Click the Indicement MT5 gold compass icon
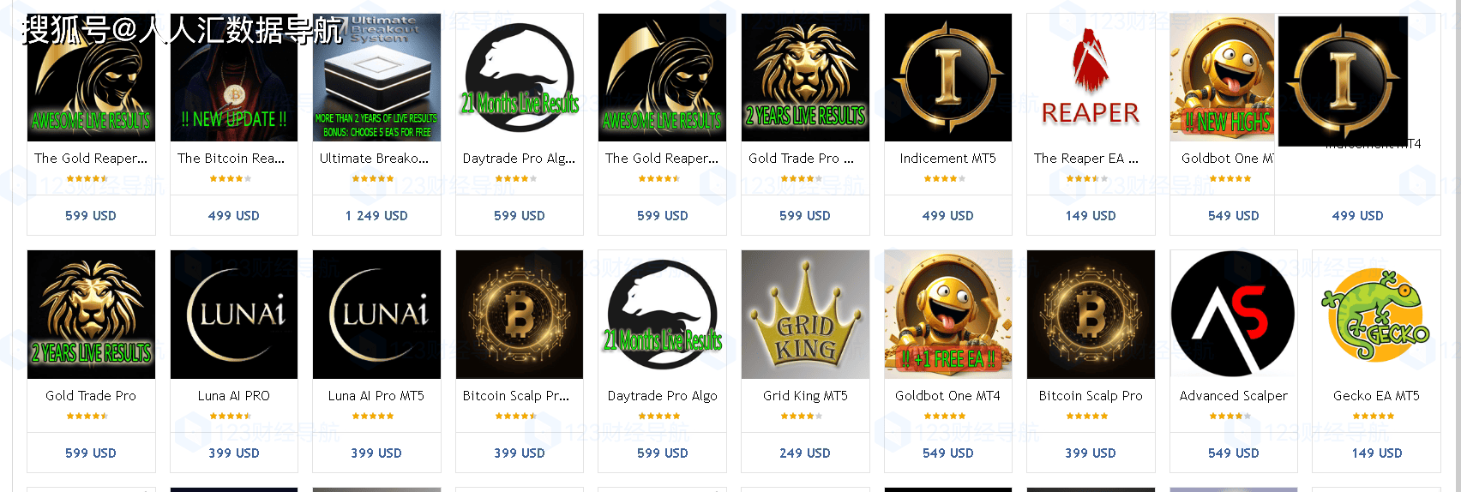 point(948,77)
